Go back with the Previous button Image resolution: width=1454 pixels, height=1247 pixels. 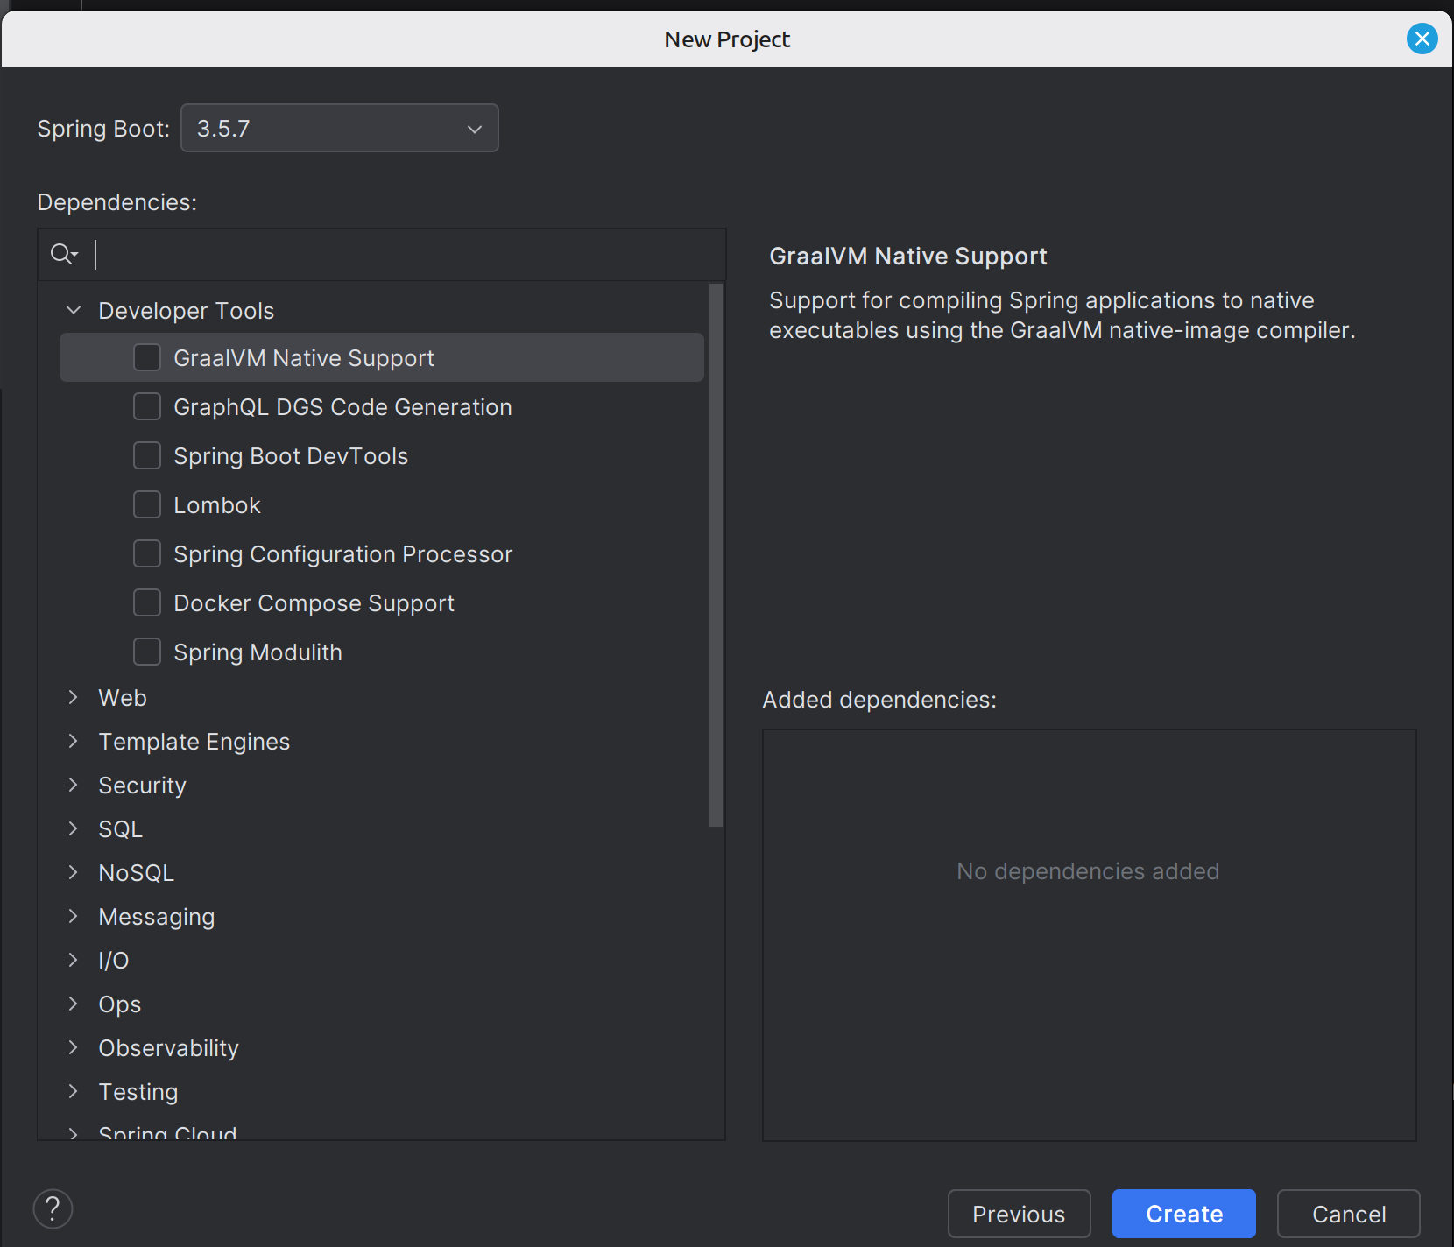click(x=1019, y=1214)
